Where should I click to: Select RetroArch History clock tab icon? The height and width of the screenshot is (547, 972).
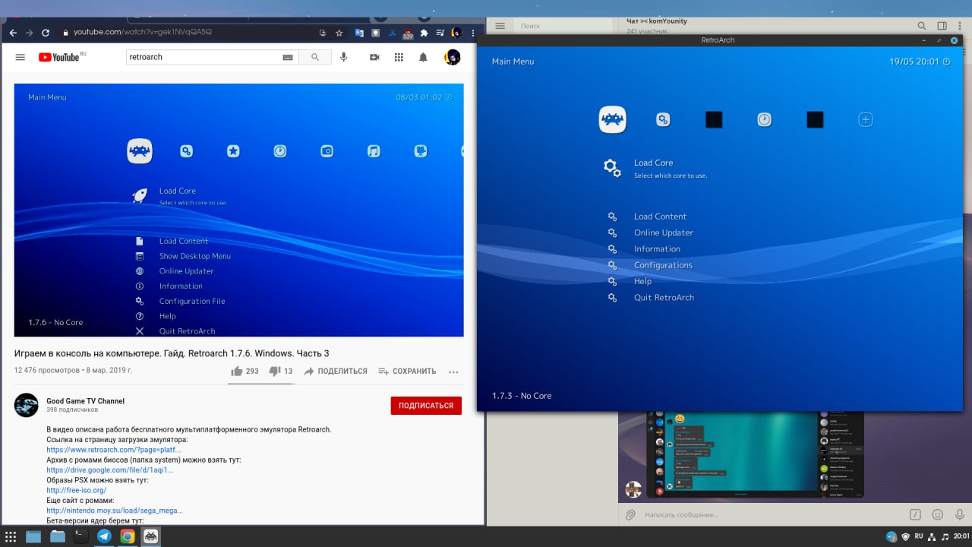765,119
